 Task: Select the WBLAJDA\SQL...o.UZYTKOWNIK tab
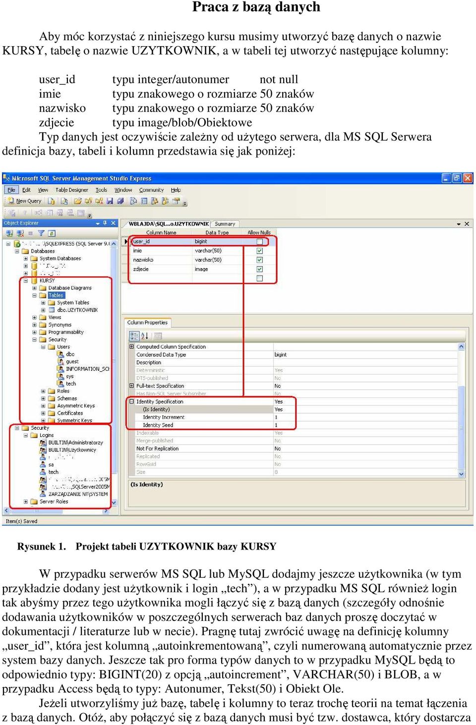pyautogui.click(x=169, y=224)
